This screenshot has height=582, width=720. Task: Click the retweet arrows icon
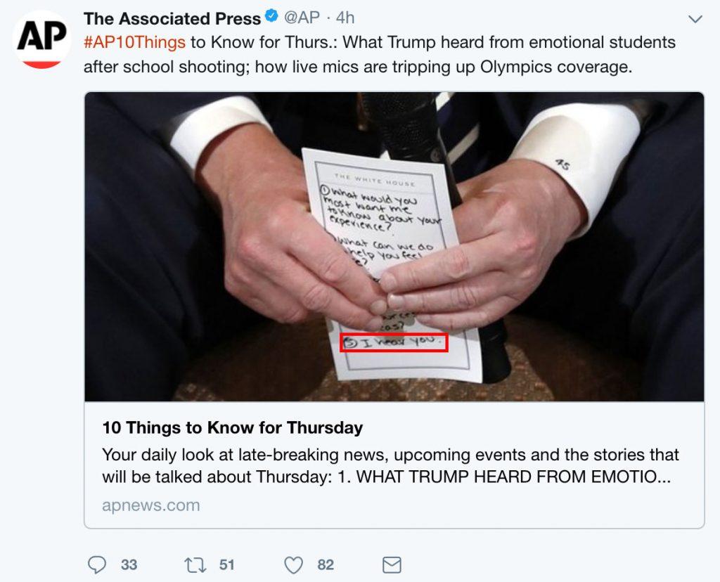coord(195,565)
